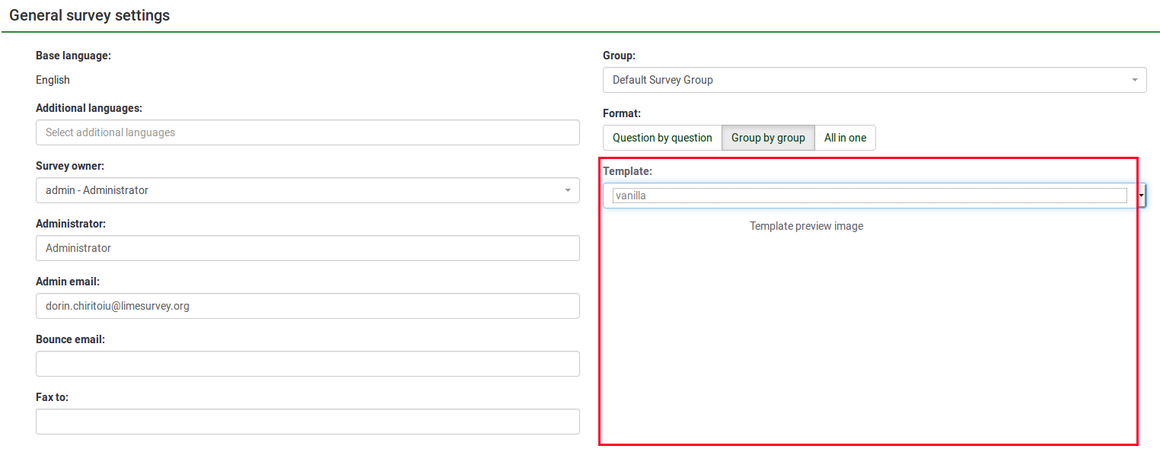Click the Template dropdown arrow icon
This screenshot has height=468, width=1160.
[1141, 196]
